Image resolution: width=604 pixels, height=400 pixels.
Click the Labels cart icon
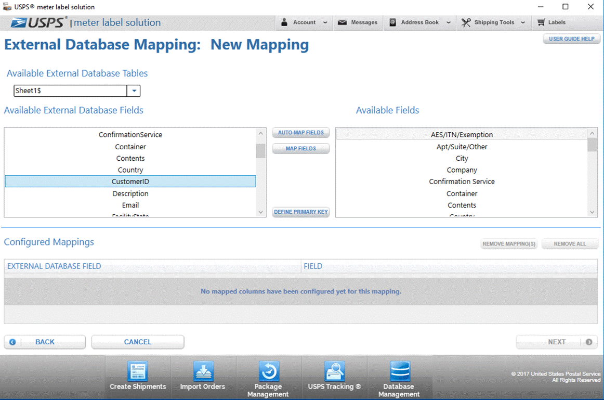541,22
